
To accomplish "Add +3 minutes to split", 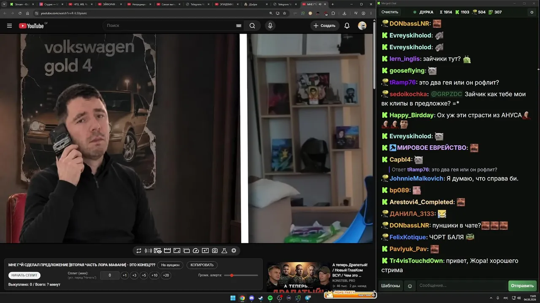I will click(x=134, y=275).
